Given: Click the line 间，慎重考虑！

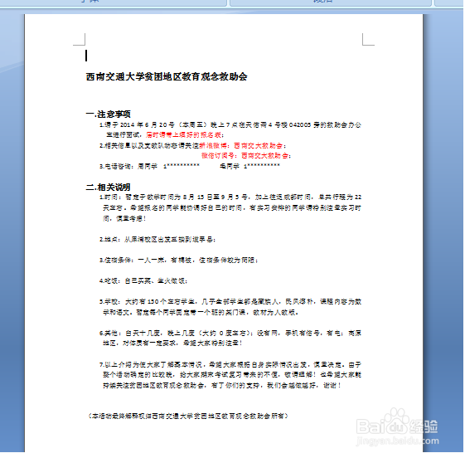Looking at the screenshot, I should pos(124,219).
